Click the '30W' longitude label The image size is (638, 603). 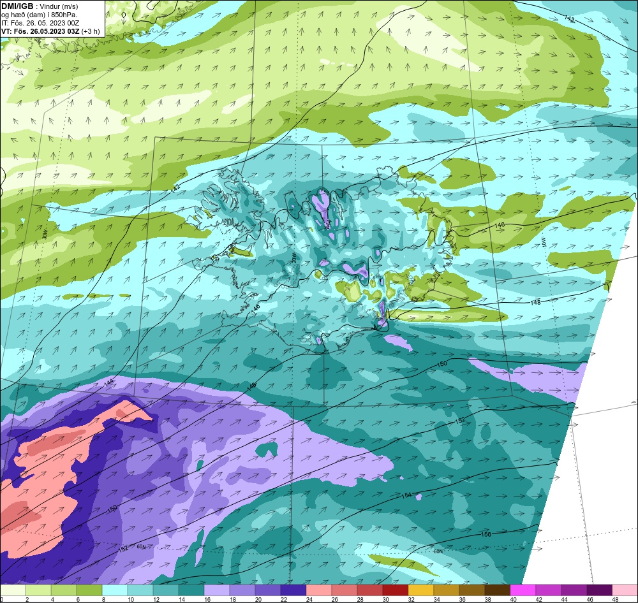45,235
